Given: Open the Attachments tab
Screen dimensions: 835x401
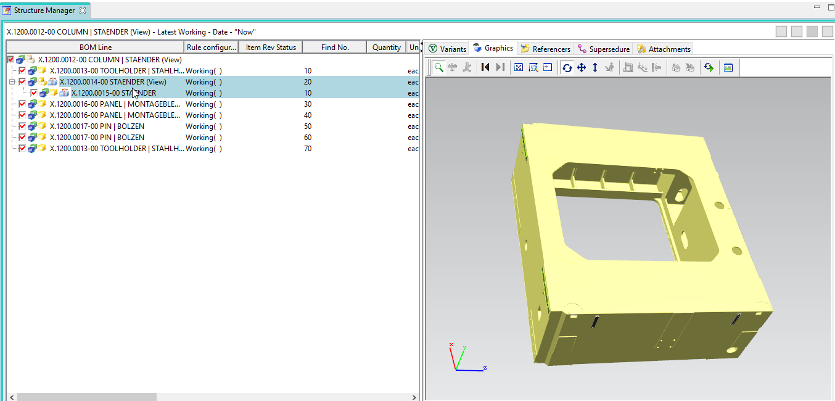Looking at the screenshot, I should point(664,49).
